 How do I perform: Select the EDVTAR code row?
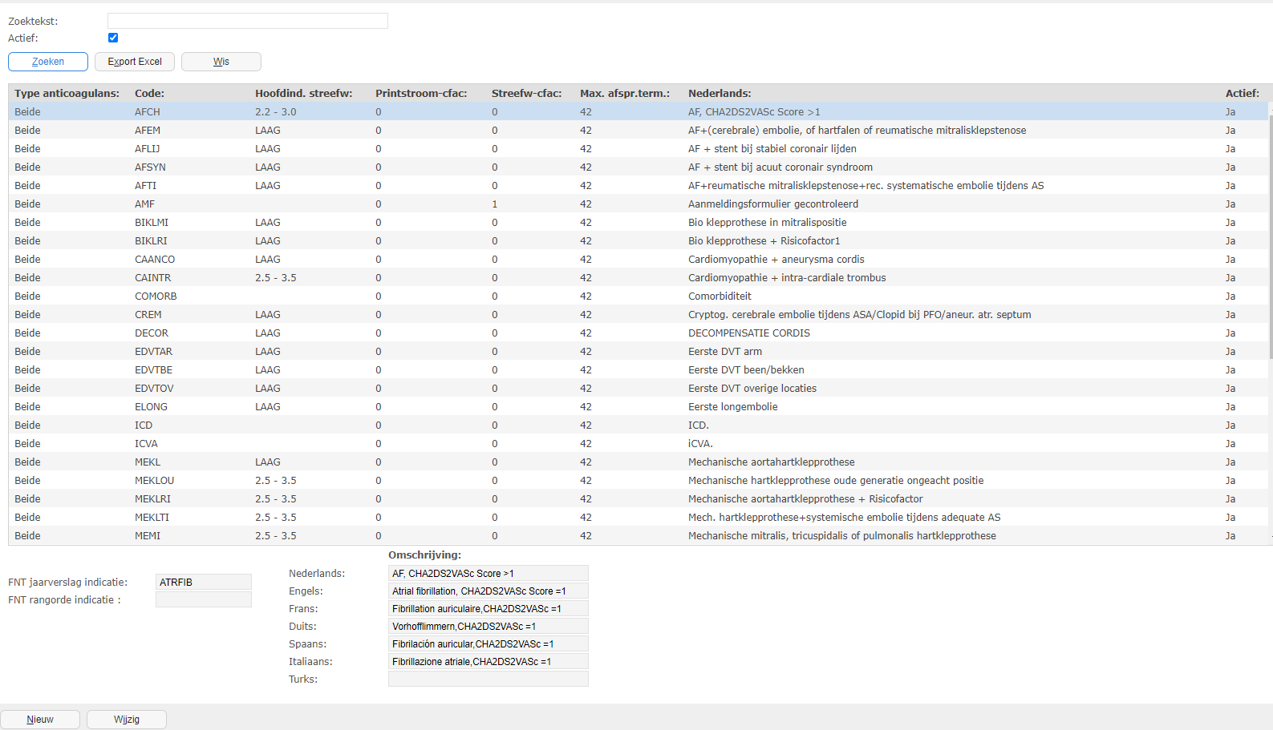point(639,352)
